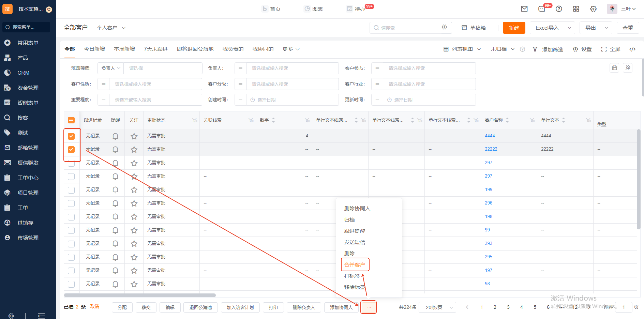Check the checkbox for row 199
644x319 pixels.
tap(71, 190)
